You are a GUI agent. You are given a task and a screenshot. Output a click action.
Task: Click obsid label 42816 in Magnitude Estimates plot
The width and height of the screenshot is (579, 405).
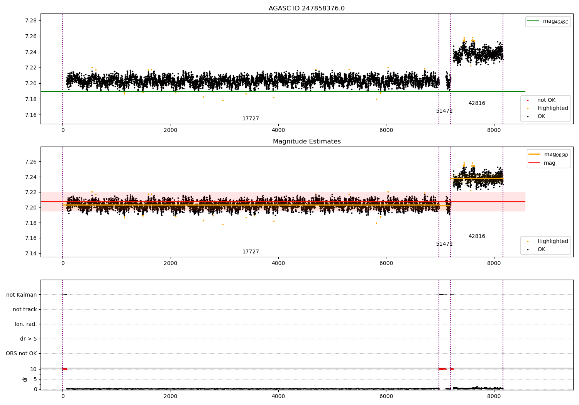click(x=477, y=236)
